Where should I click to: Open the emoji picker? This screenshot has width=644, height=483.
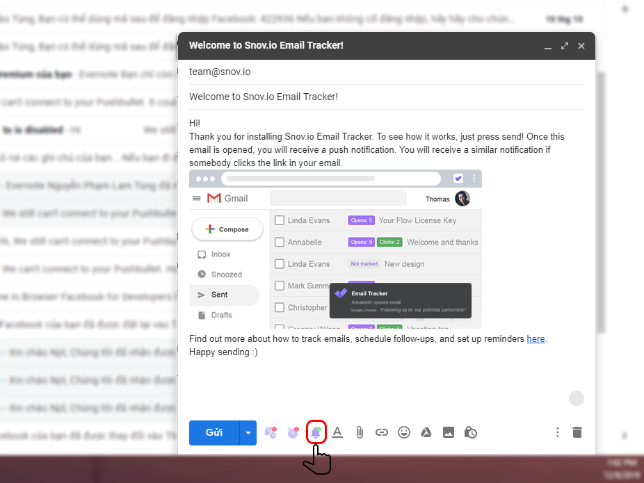[404, 432]
